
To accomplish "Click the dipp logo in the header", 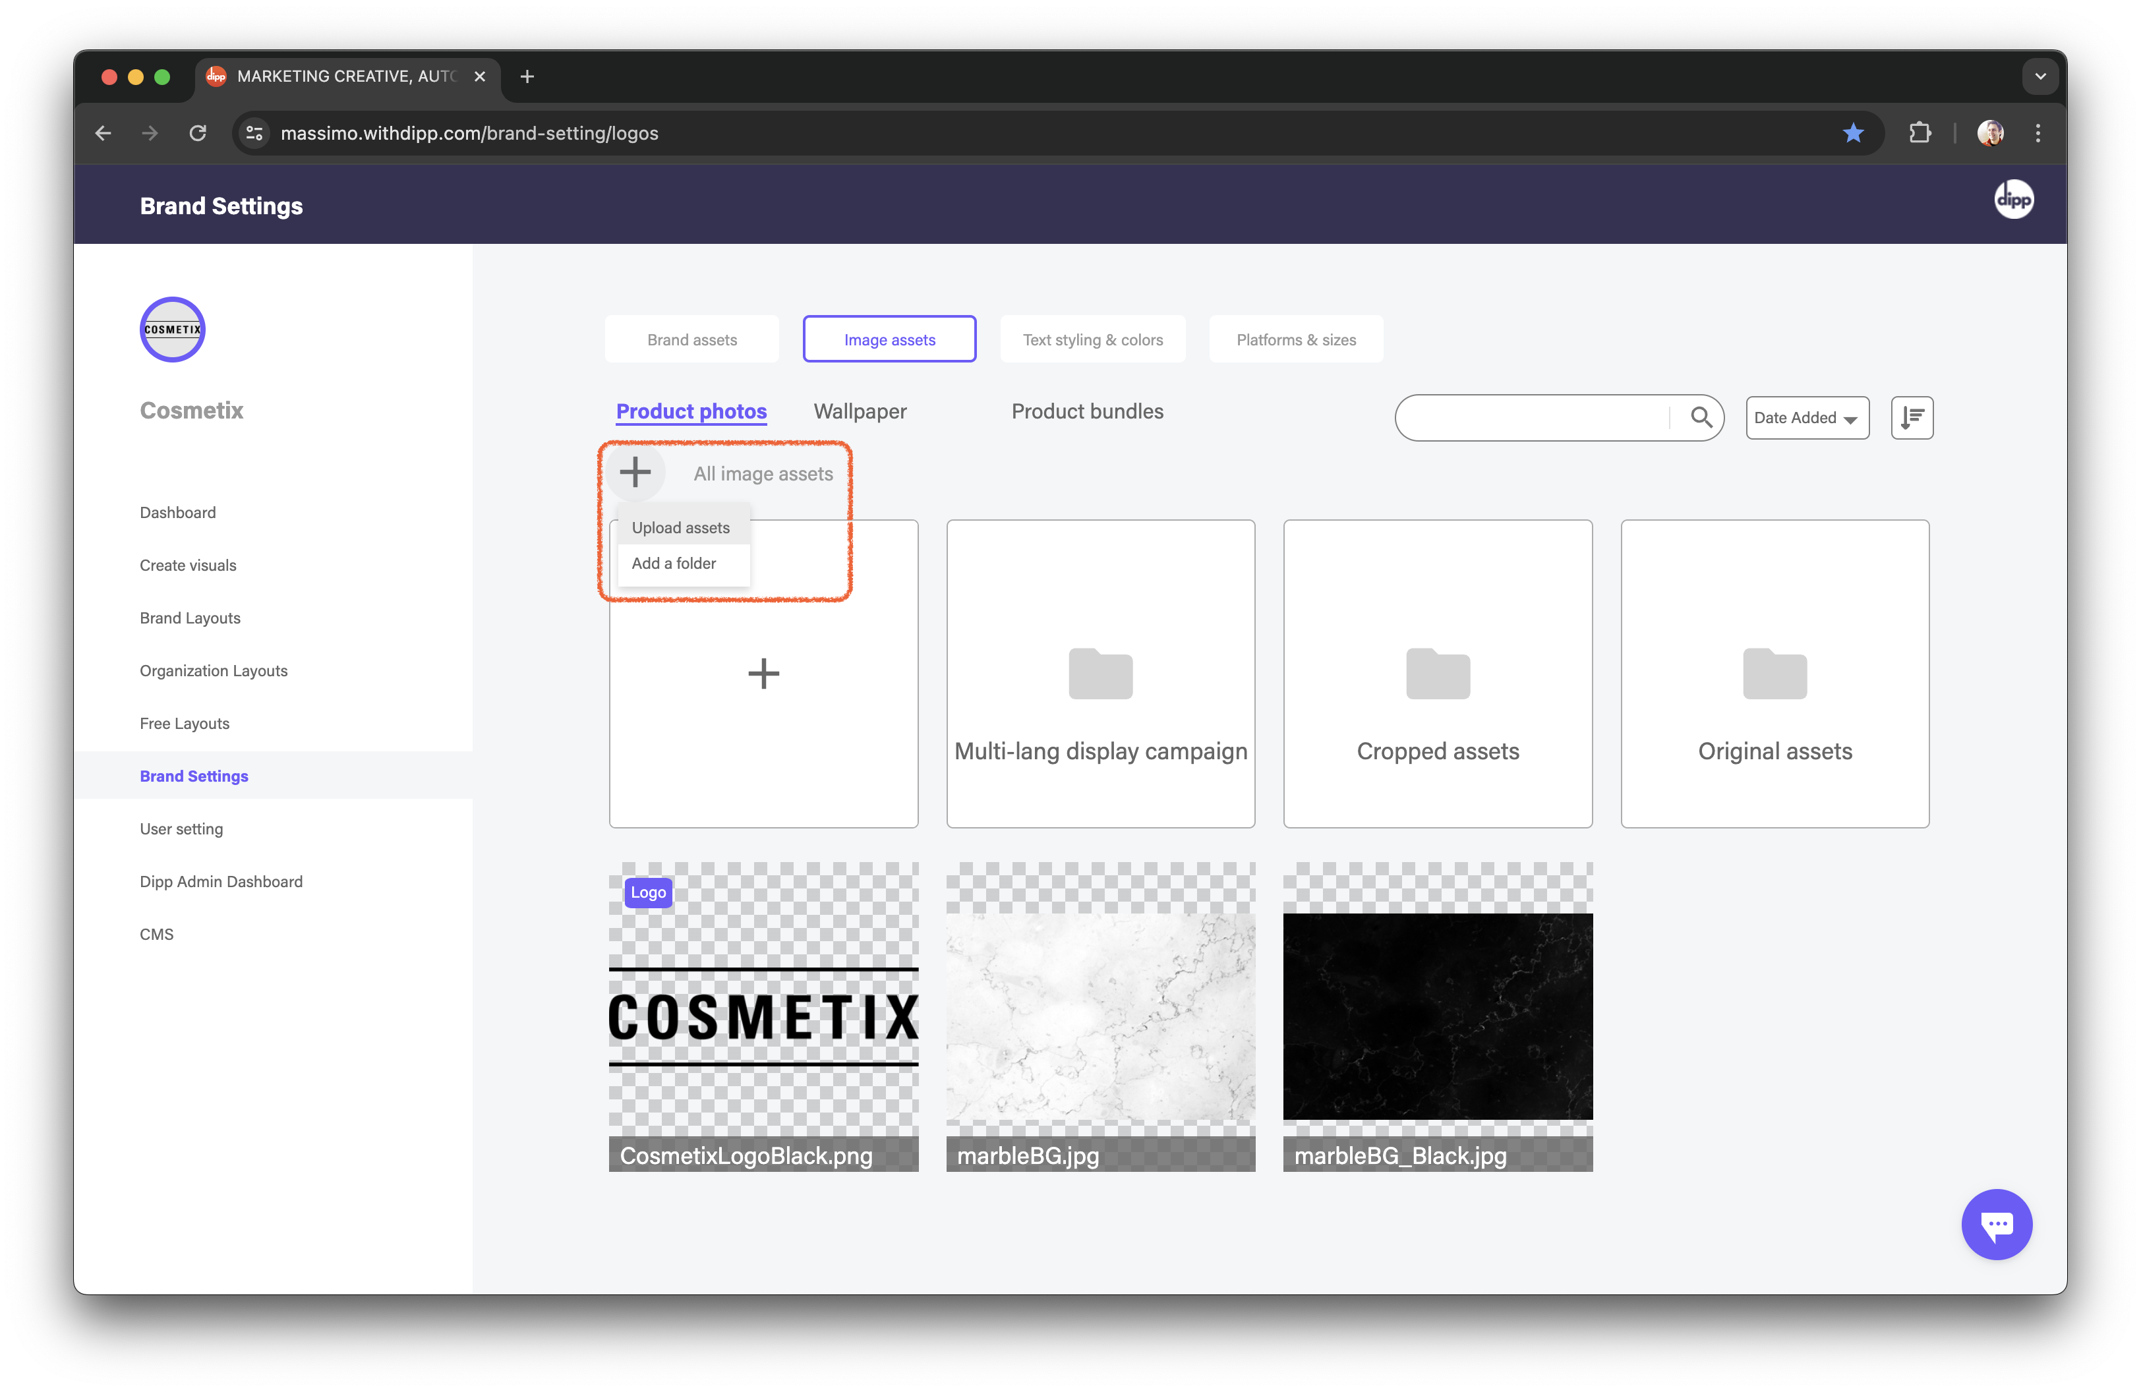I will point(2013,200).
